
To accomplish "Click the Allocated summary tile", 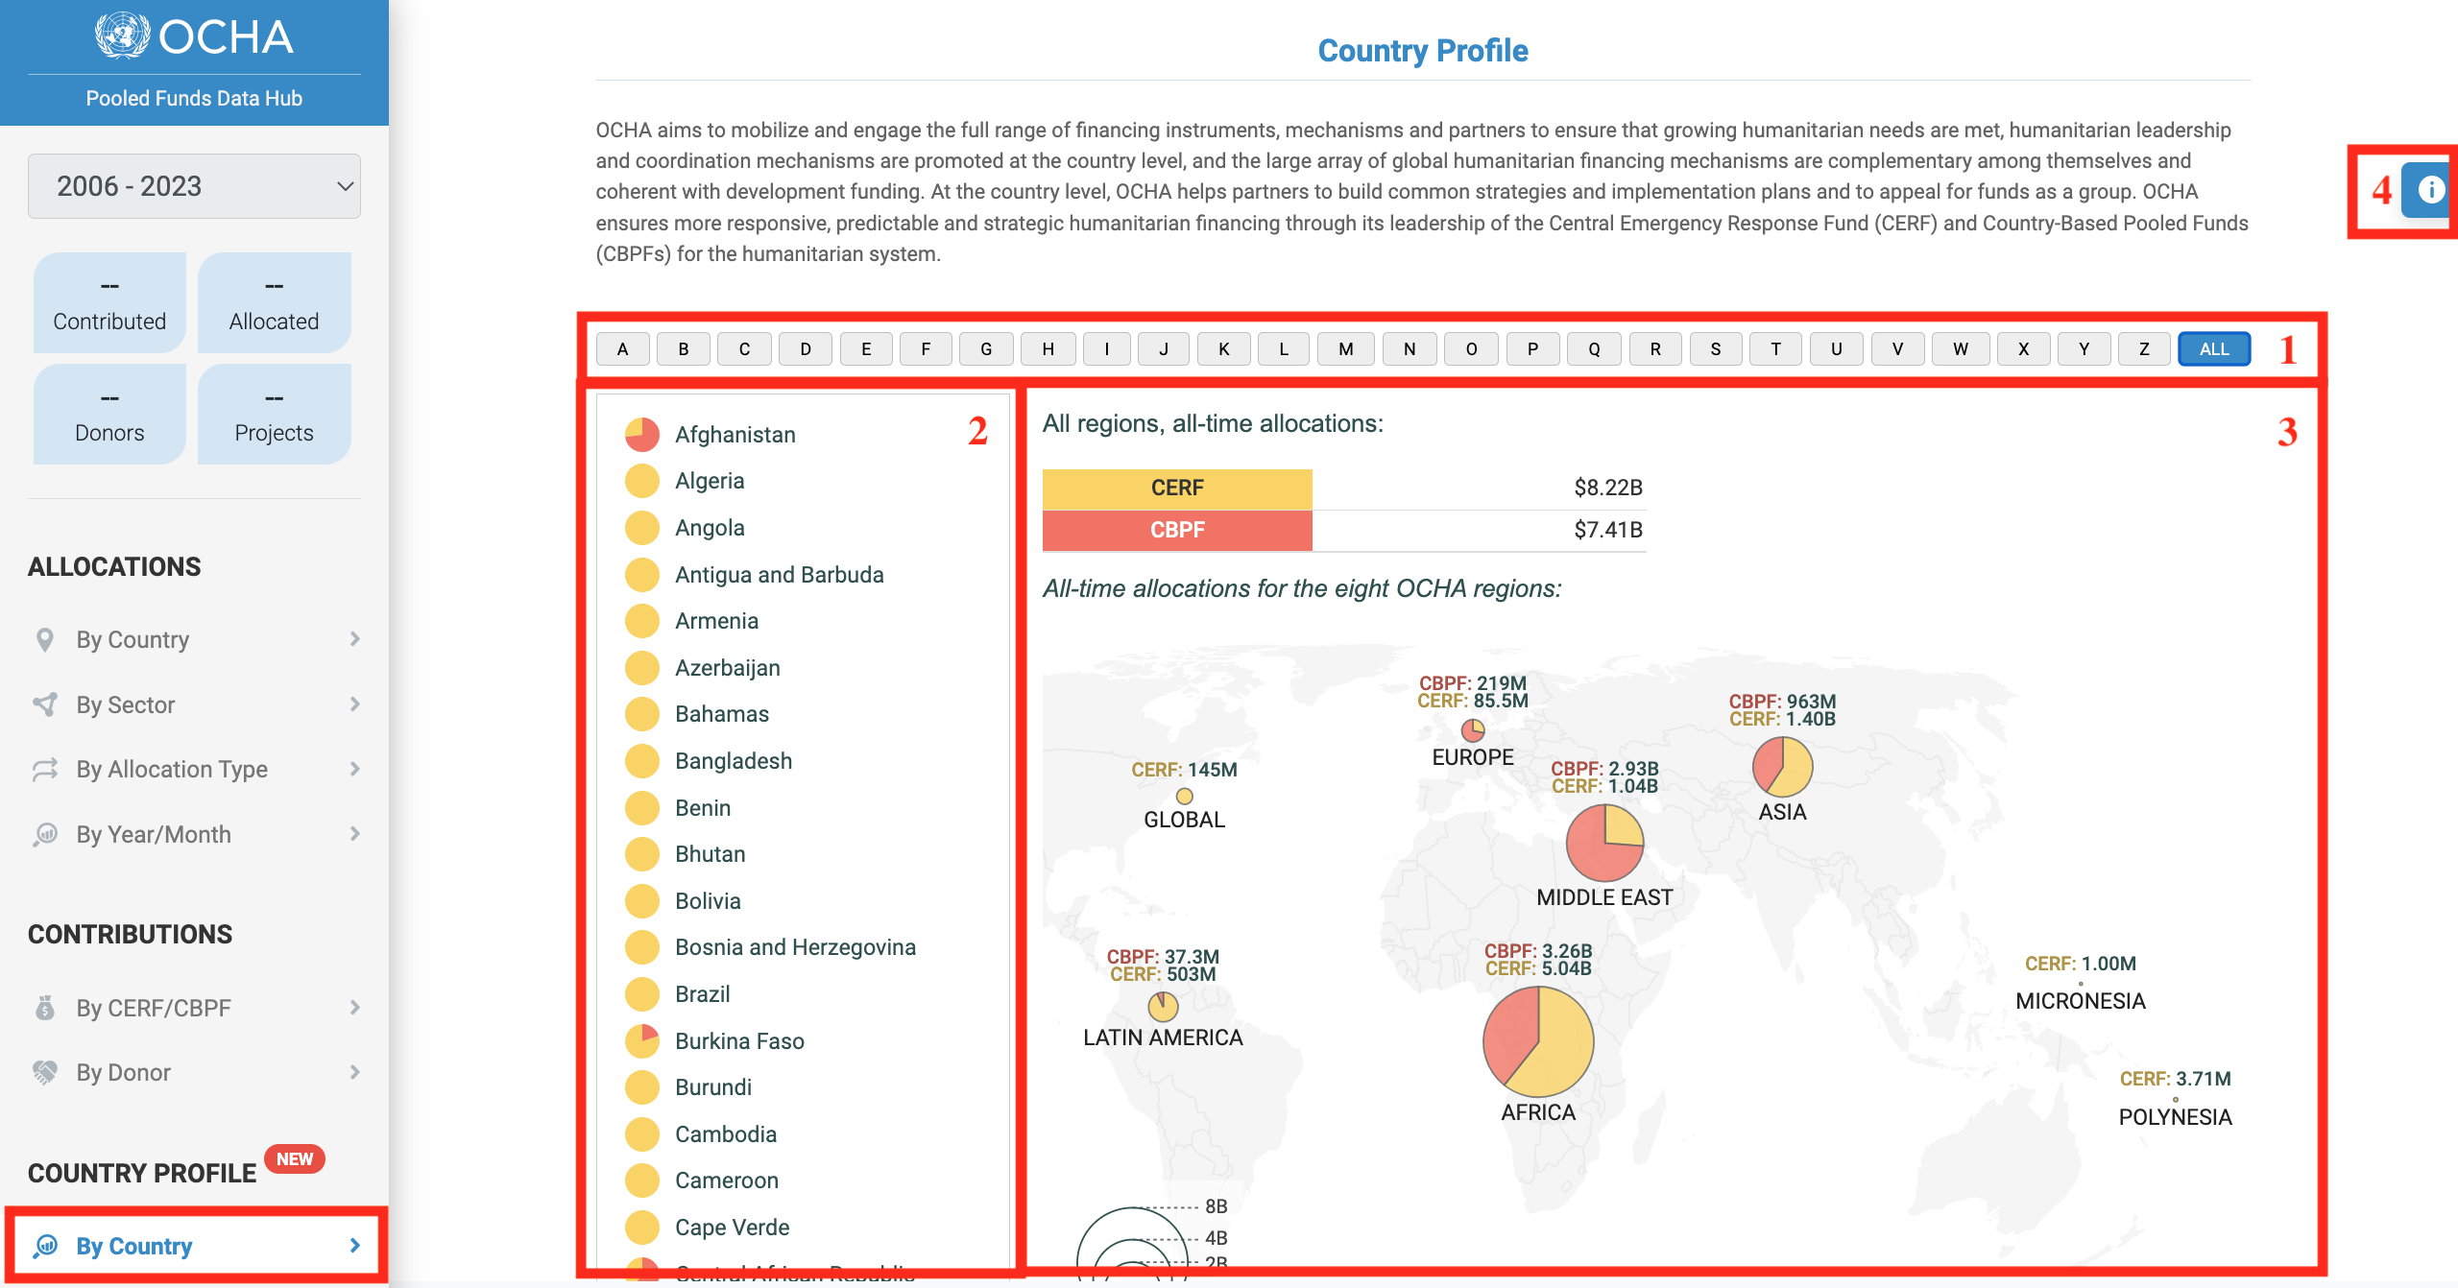I will pos(274,302).
